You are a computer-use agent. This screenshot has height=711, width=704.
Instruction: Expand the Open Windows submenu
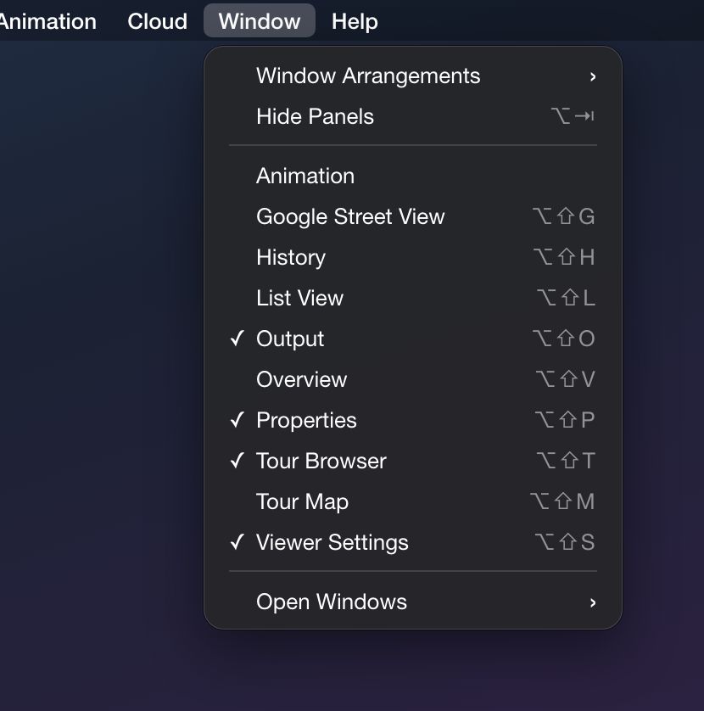click(x=413, y=602)
